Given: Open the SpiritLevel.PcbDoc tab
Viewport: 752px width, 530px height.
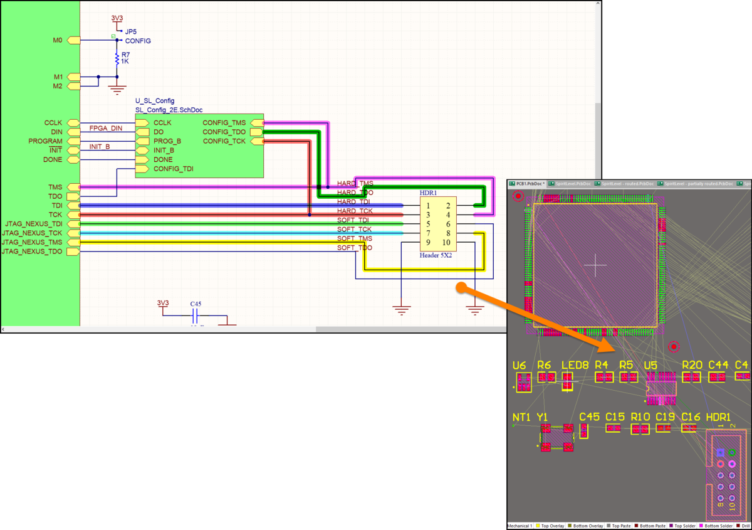Looking at the screenshot, I should pyautogui.click(x=570, y=183).
